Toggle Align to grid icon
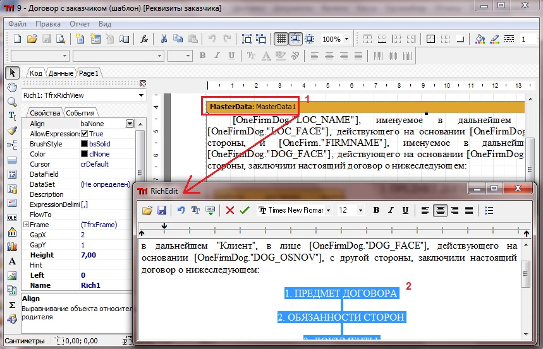The width and height of the screenshot is (543, 349). tap(295, 38)
